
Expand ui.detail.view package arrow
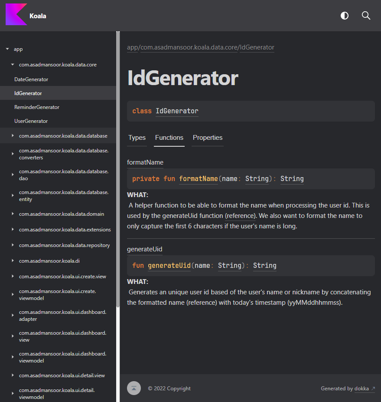[13, 375]
